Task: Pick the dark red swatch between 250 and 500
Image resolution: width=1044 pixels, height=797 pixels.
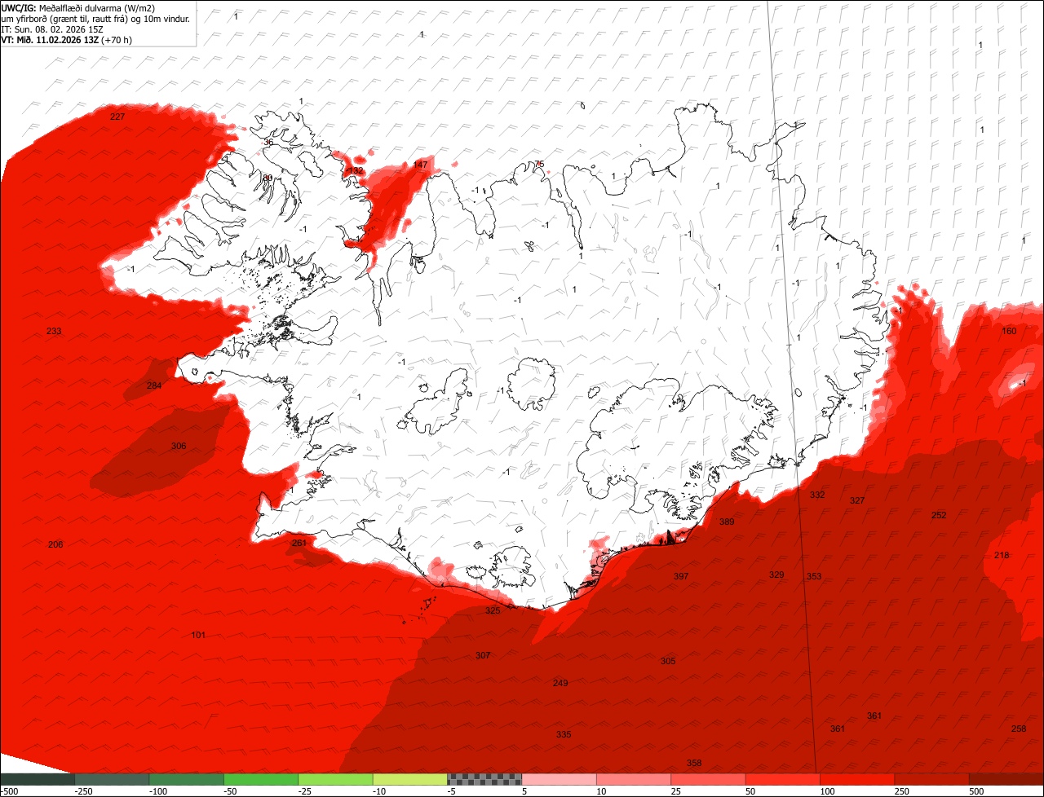Action: pos(932,779)
